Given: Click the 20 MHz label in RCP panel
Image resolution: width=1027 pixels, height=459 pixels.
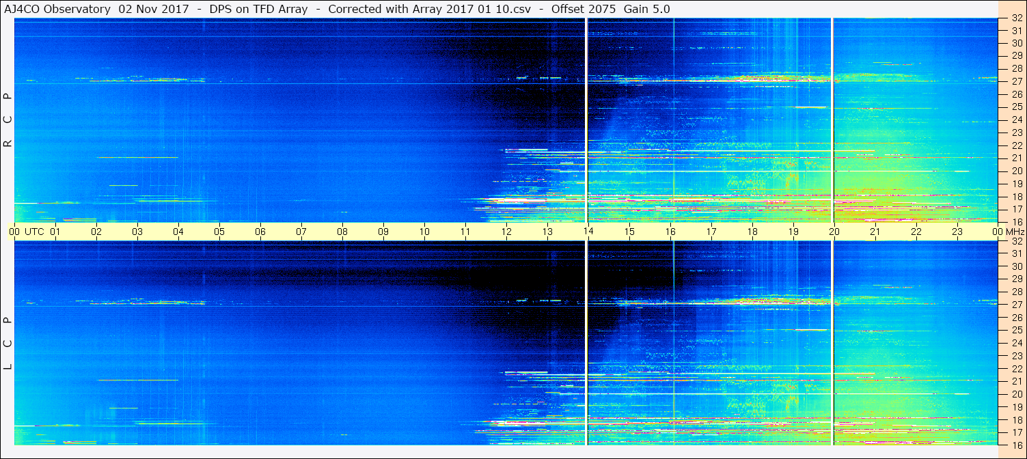Looking at the screenshot, I should pos(1016,171).
